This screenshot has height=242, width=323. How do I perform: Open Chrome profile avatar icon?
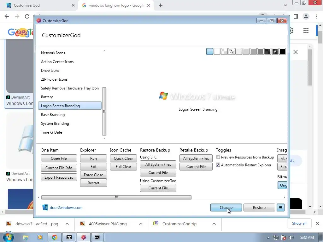306,16
